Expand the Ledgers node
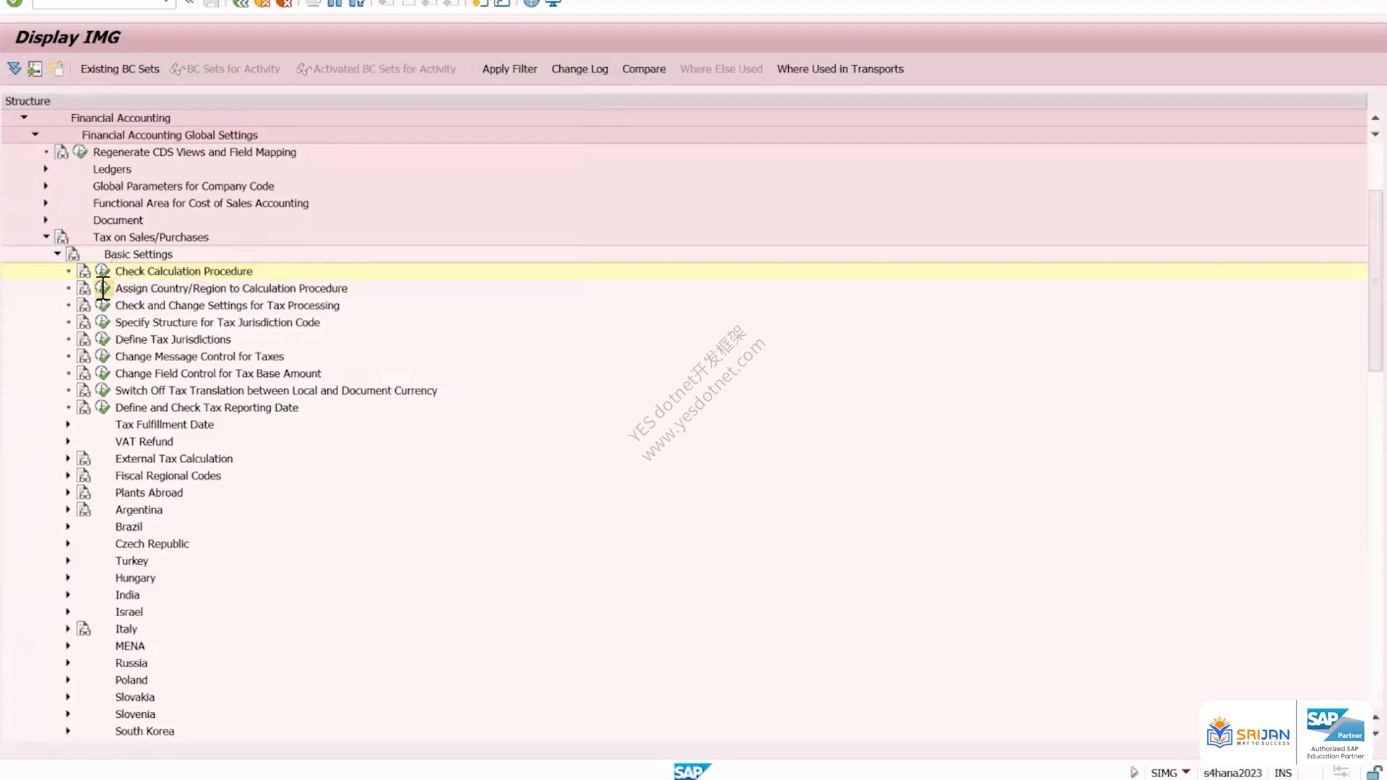 [46, 169]
